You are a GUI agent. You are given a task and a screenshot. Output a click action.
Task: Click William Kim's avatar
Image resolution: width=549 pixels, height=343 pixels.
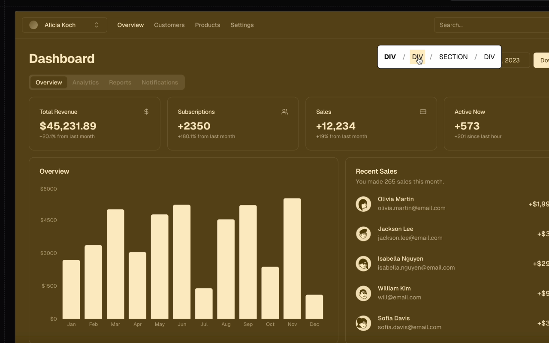[x=363, y=293]
